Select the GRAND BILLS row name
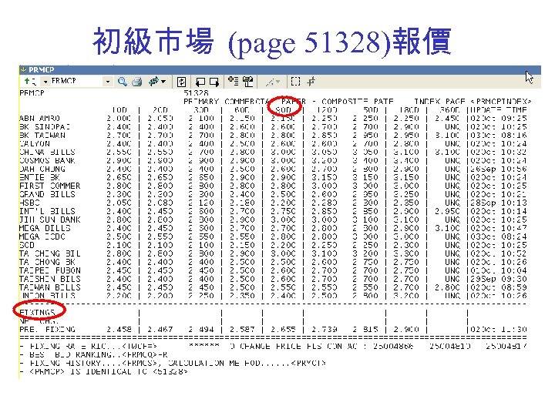The width and height of the screenshot is (555, 416). tap(47, 194)
